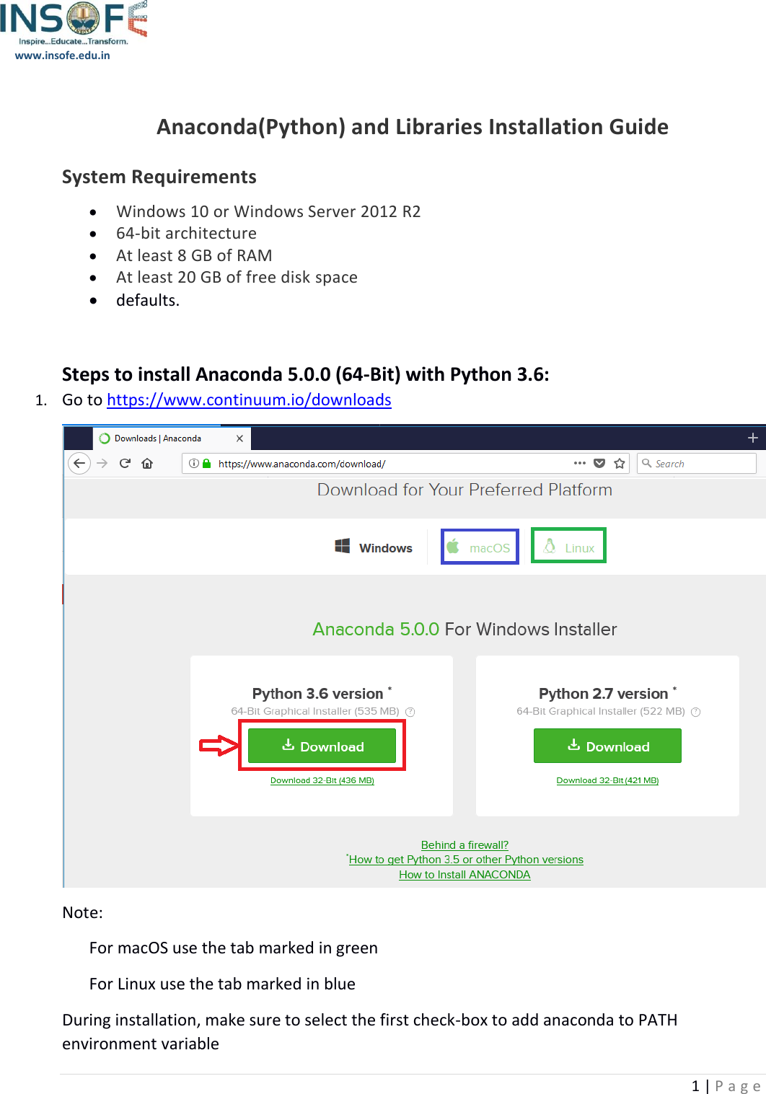
Task: Click the Python 2.7 version heading
Action: (x=607, y=693)
